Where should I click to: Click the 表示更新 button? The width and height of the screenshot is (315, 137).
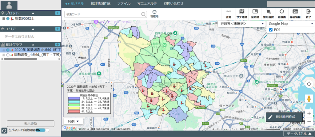click(x=30, y=124)
